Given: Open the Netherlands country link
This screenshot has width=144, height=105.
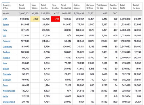Looking at the screenshot, I should coord(9,91).
